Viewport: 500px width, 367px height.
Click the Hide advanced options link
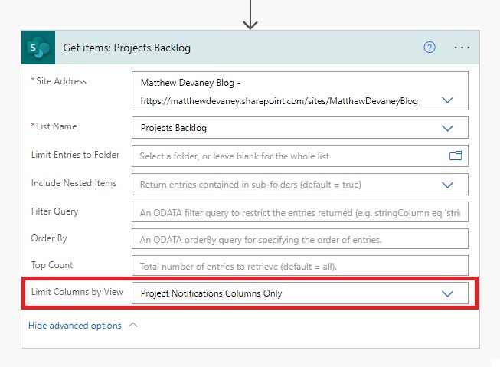[x=75, y=326]
